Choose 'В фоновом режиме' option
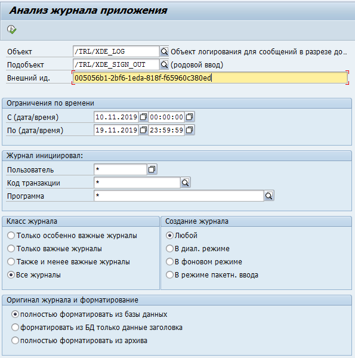The image size is (355, 358). (x=169, y=262)
